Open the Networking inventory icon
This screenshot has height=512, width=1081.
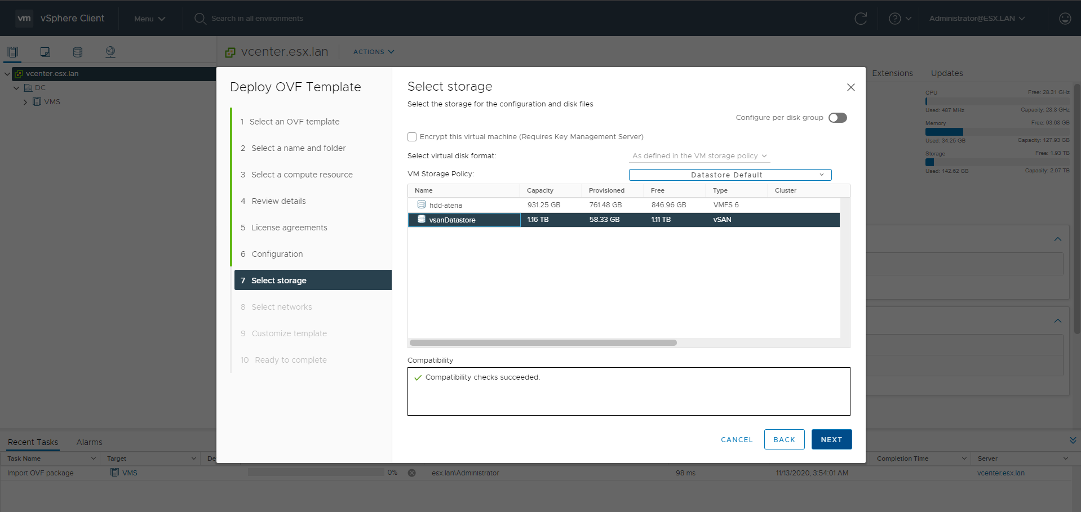pos(110,52)
